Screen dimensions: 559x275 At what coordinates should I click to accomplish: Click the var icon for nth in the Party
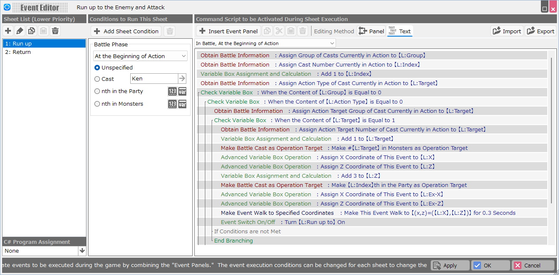tap(182, 91)
